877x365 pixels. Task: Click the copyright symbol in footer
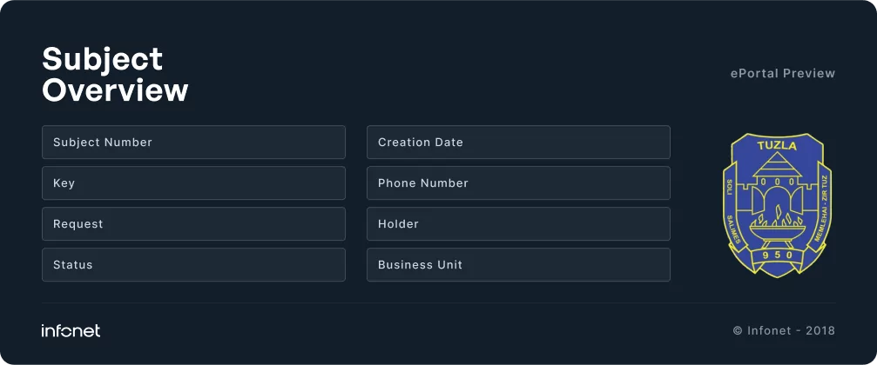coord(738,331)
